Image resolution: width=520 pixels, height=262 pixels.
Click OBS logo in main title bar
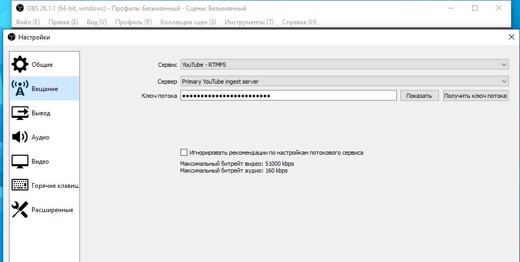(x=20, y=8)
